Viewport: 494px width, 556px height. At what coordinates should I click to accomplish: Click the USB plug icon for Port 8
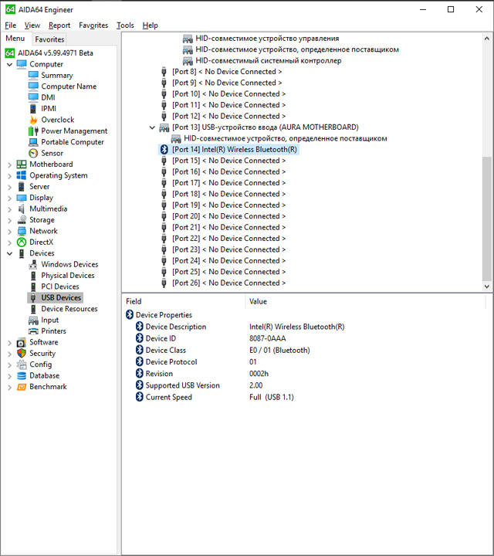[164, 72]
